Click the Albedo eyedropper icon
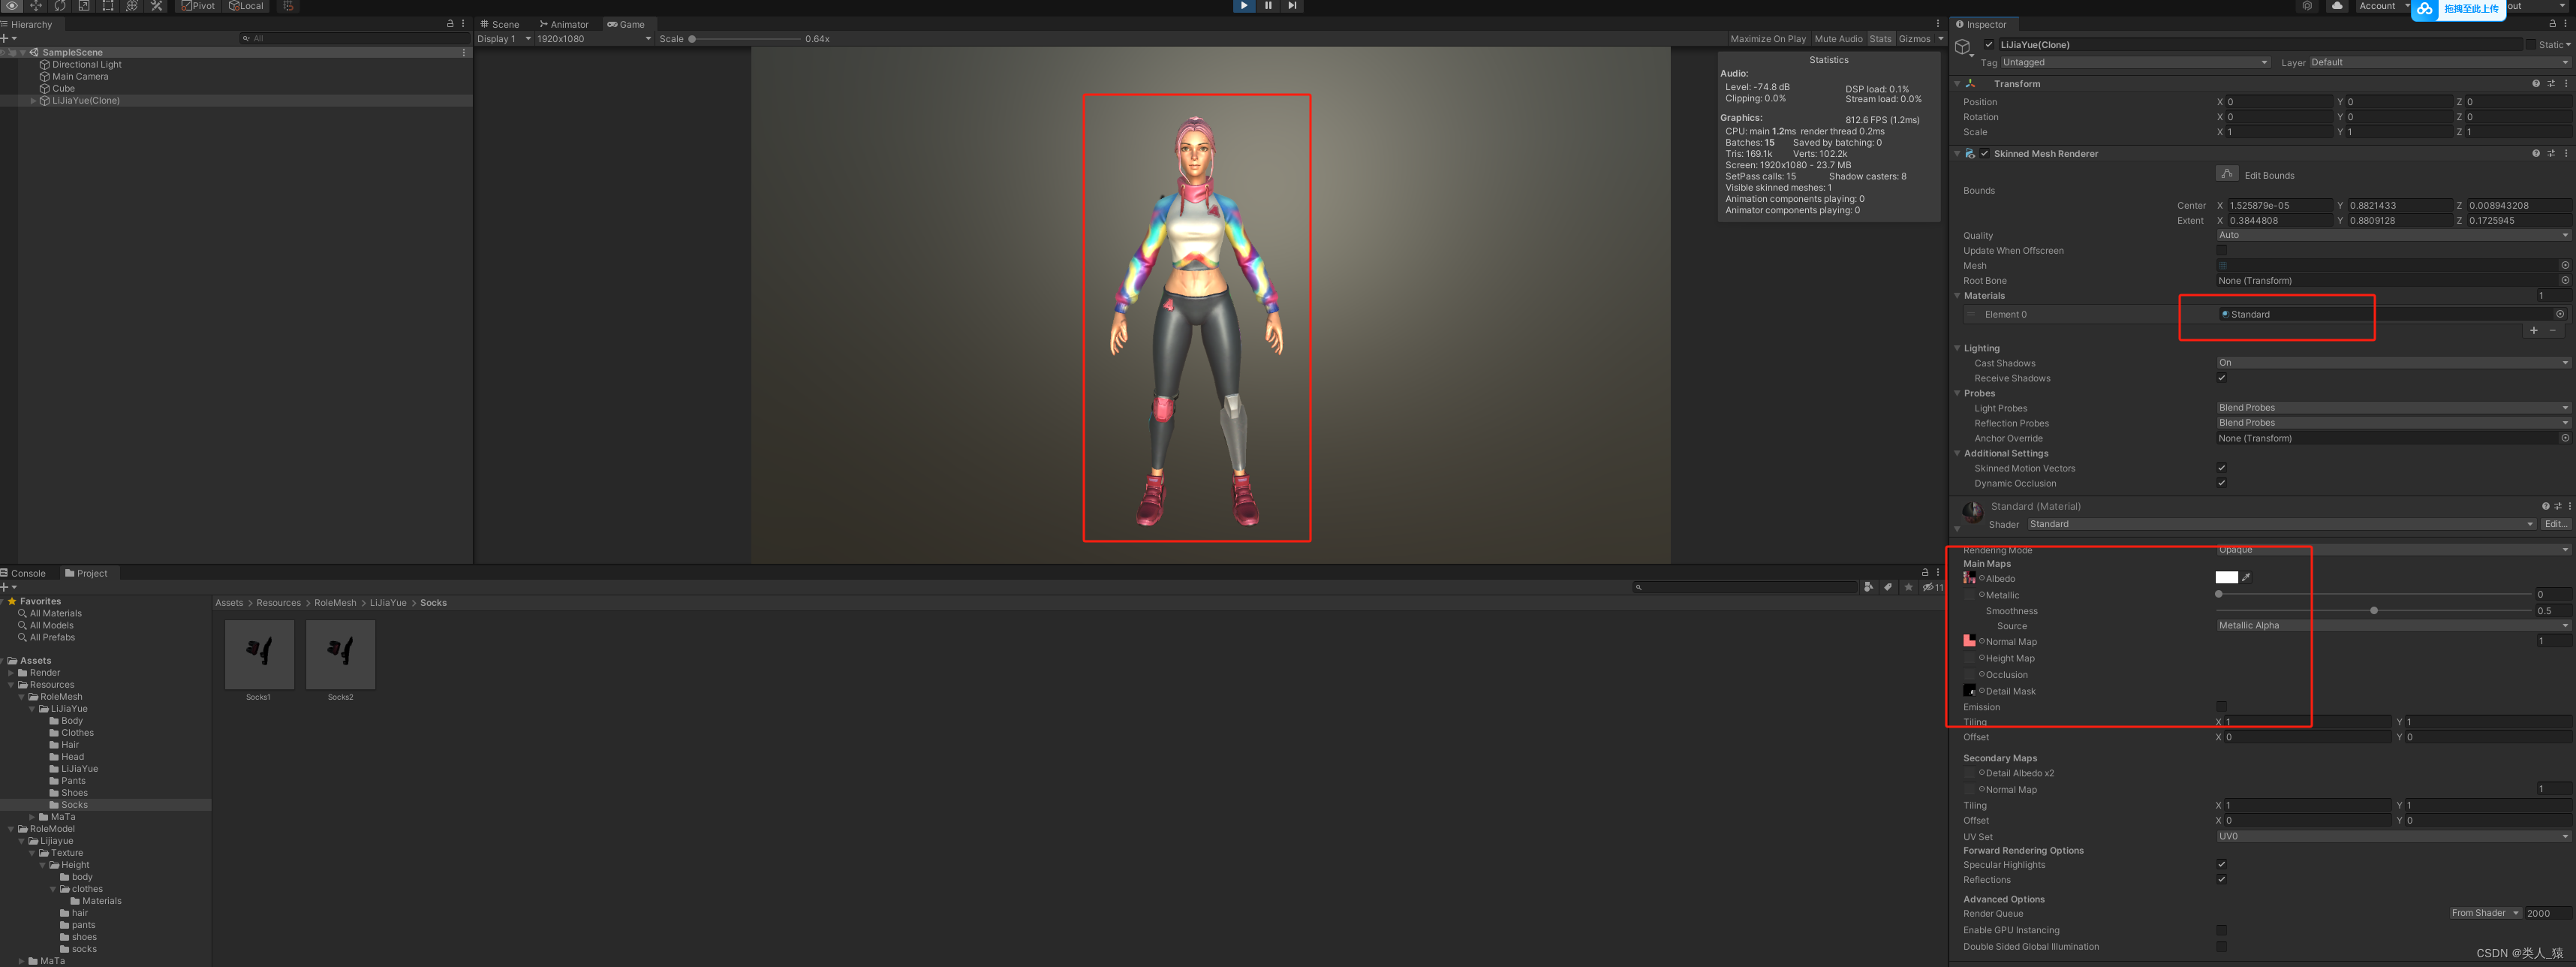The height and width of the screenshot is (967, 2576). pyautogui.click(x=2246, y=578)
